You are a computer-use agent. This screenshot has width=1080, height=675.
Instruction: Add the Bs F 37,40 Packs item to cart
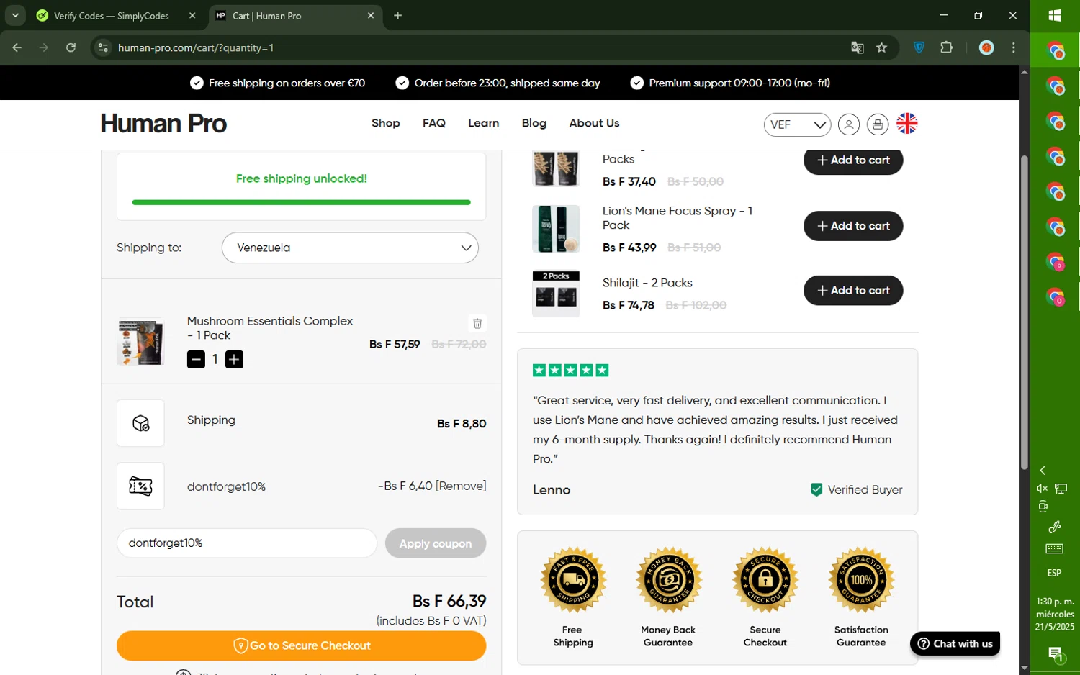coord(853,160)
